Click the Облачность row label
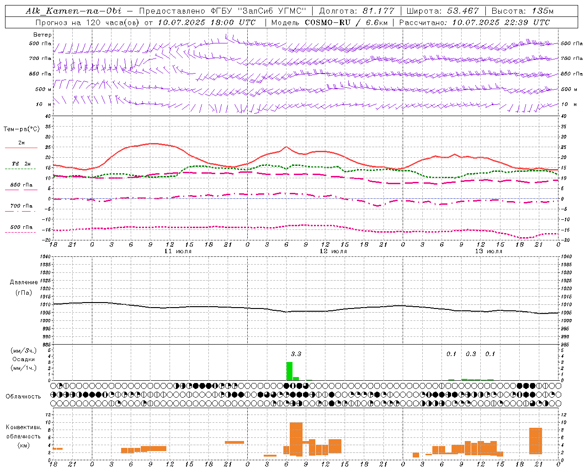585x468 pixels. (x=23, y=396)
